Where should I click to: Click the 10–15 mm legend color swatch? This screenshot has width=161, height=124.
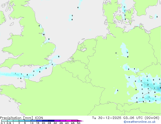click(34, 121)
